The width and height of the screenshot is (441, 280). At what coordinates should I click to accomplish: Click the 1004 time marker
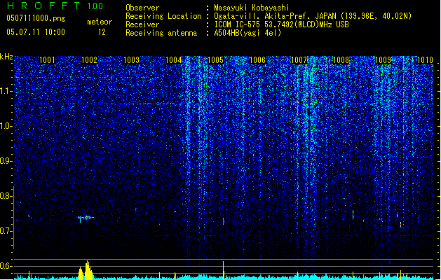[x=174, y=60]
